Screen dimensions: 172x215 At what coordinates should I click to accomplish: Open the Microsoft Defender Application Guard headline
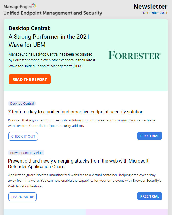(78, 164)
